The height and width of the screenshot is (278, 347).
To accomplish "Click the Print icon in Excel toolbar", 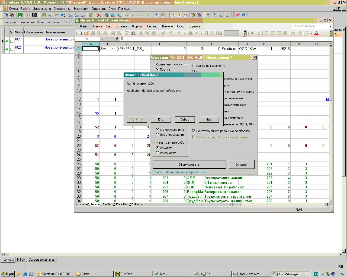I will pyautogui.click(x=113, y=33).
